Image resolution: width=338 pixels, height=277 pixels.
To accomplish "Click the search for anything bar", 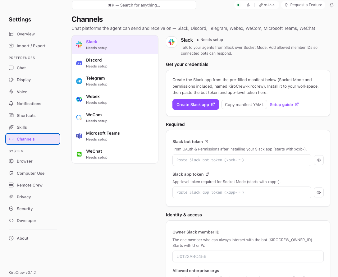I will [x=134, y=5].
